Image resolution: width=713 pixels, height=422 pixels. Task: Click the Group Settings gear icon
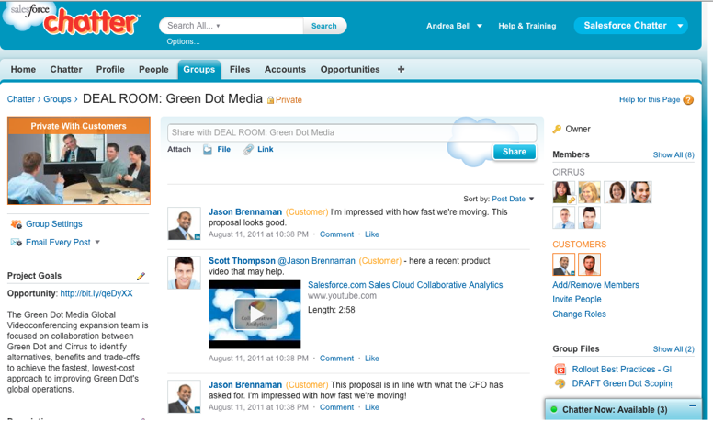pos(17,224)
